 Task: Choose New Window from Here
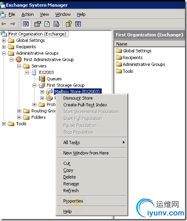(x=92, y=153)
